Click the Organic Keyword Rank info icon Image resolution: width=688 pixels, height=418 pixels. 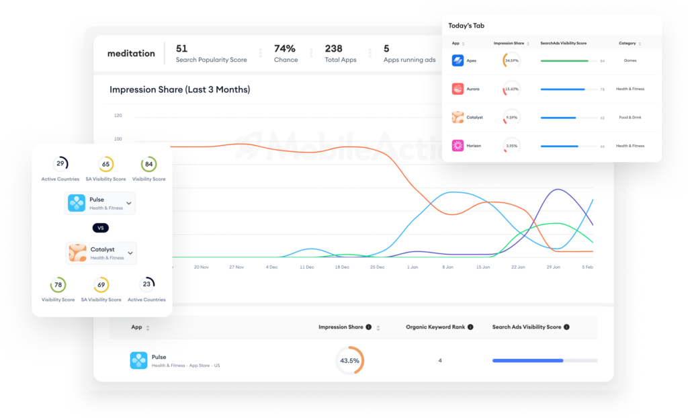(x=470, y=327)
